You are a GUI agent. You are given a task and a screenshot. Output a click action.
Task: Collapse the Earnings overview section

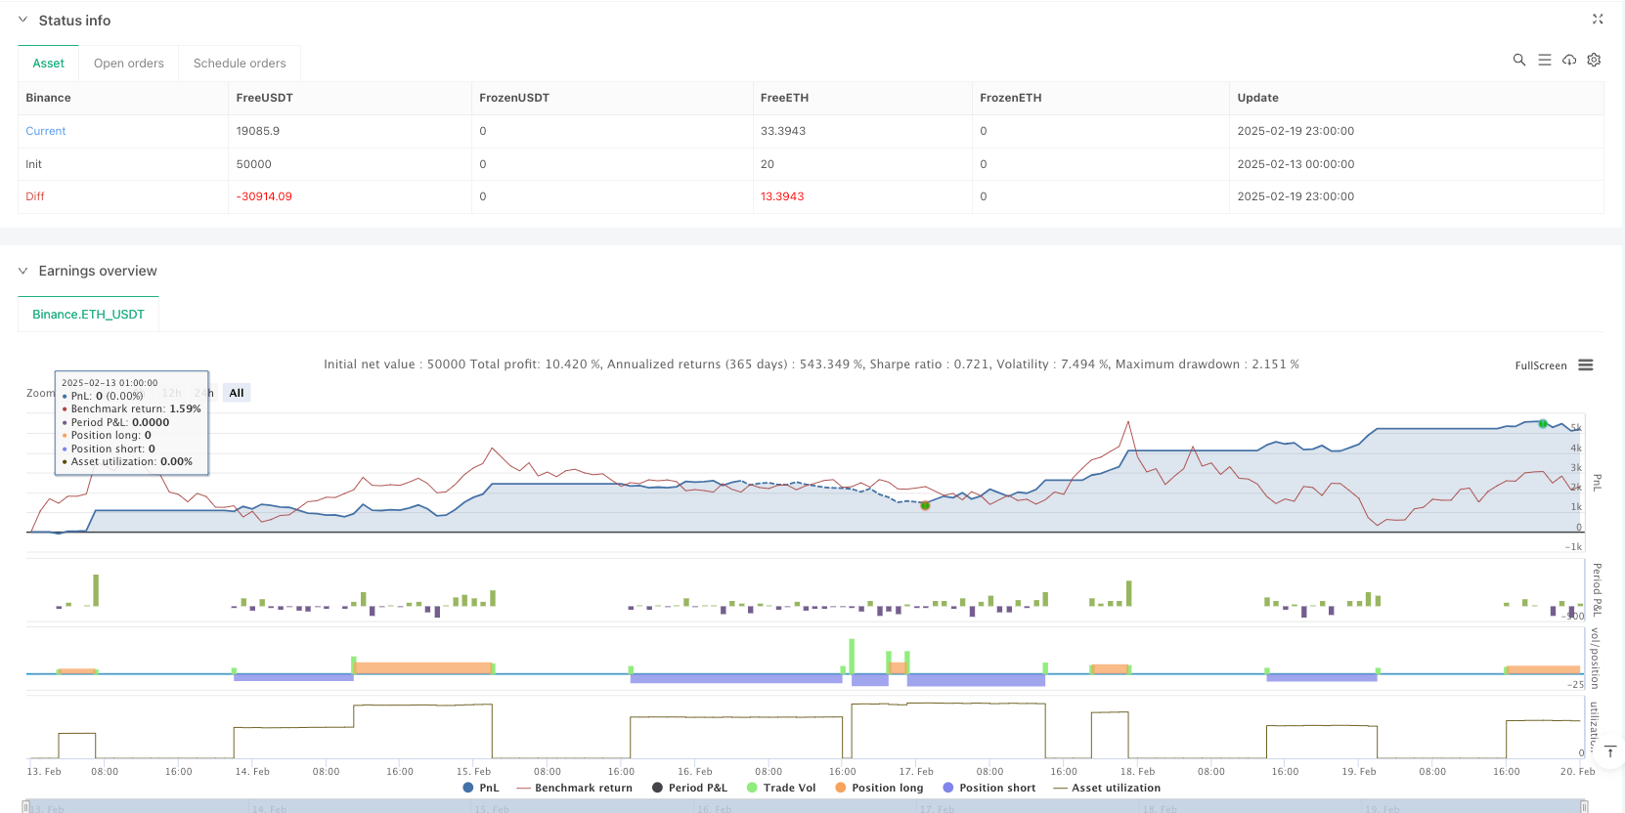click(x=23, y=271)
